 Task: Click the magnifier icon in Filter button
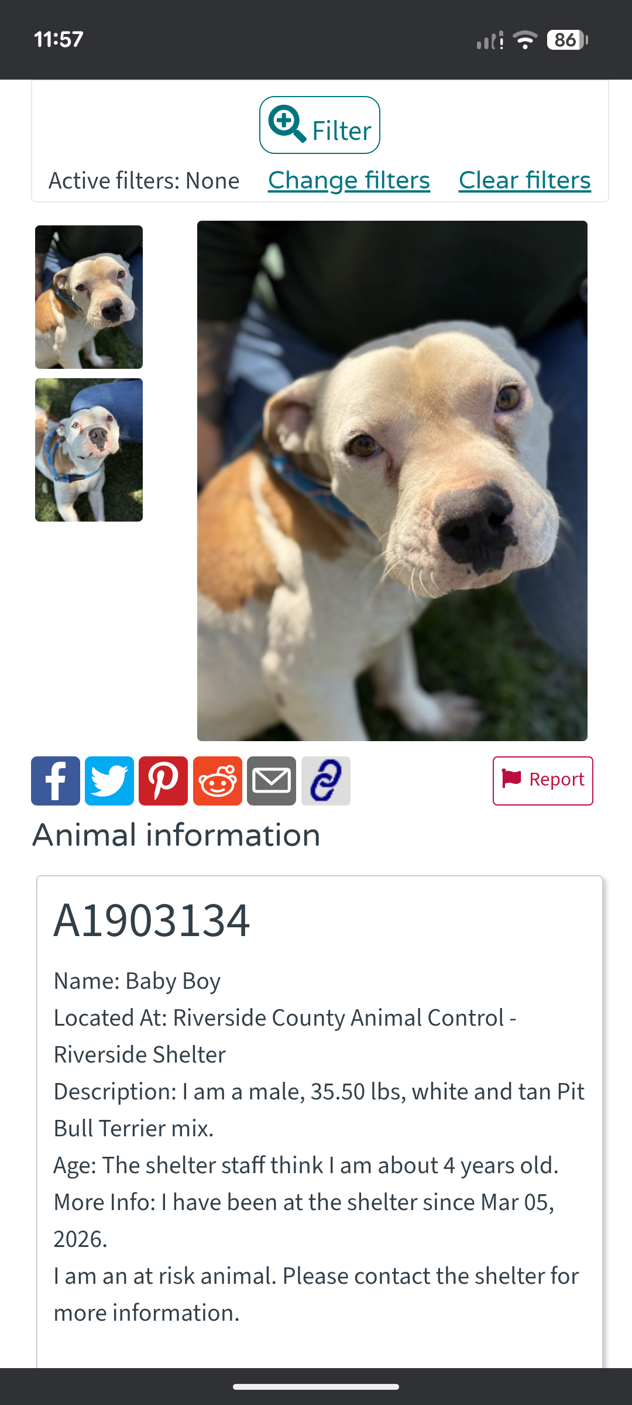click(x=287, y=124)
